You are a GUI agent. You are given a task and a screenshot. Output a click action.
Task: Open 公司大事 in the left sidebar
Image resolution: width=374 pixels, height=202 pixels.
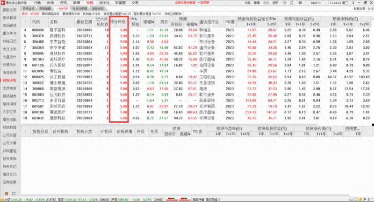(x=9, y=143)
